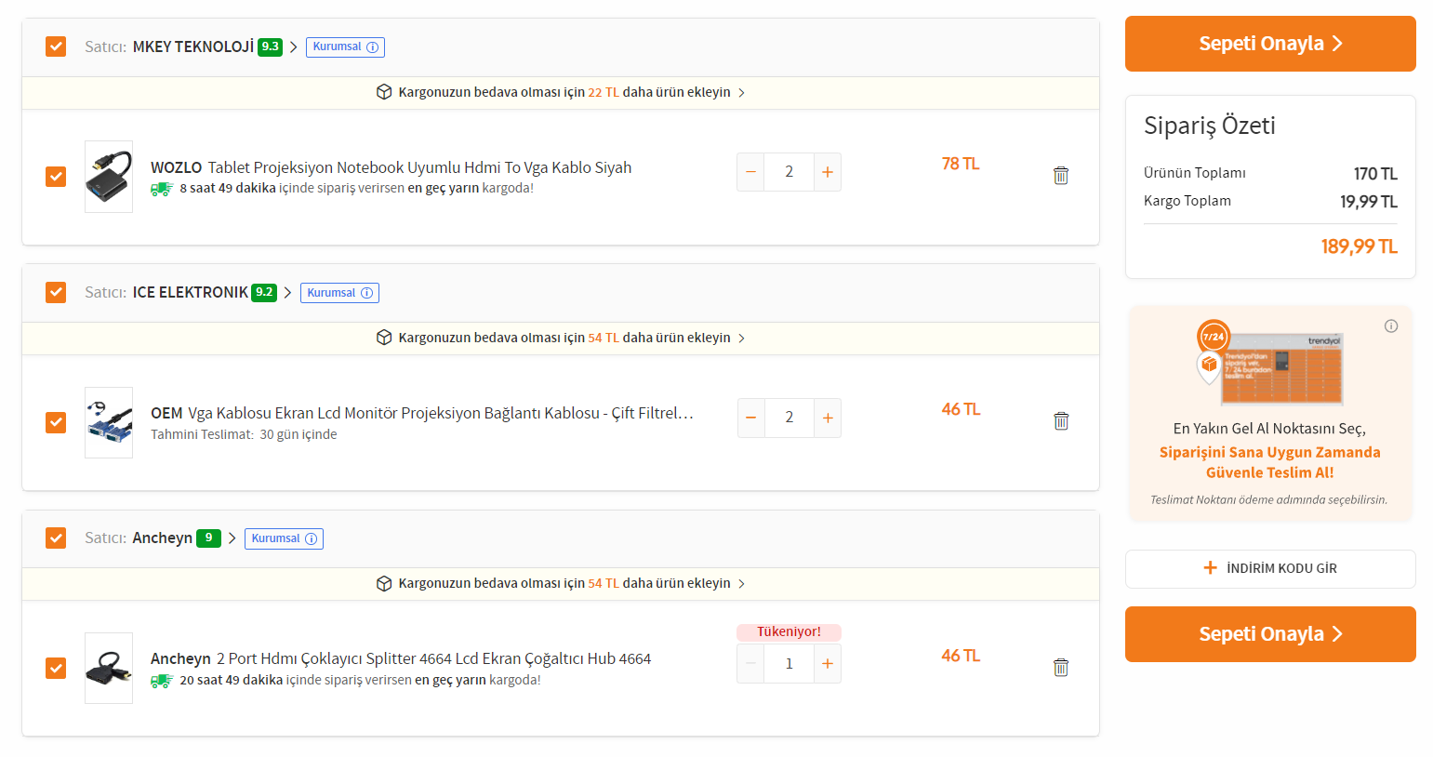Click the WOZLO quantity input field

pos(789,172)
